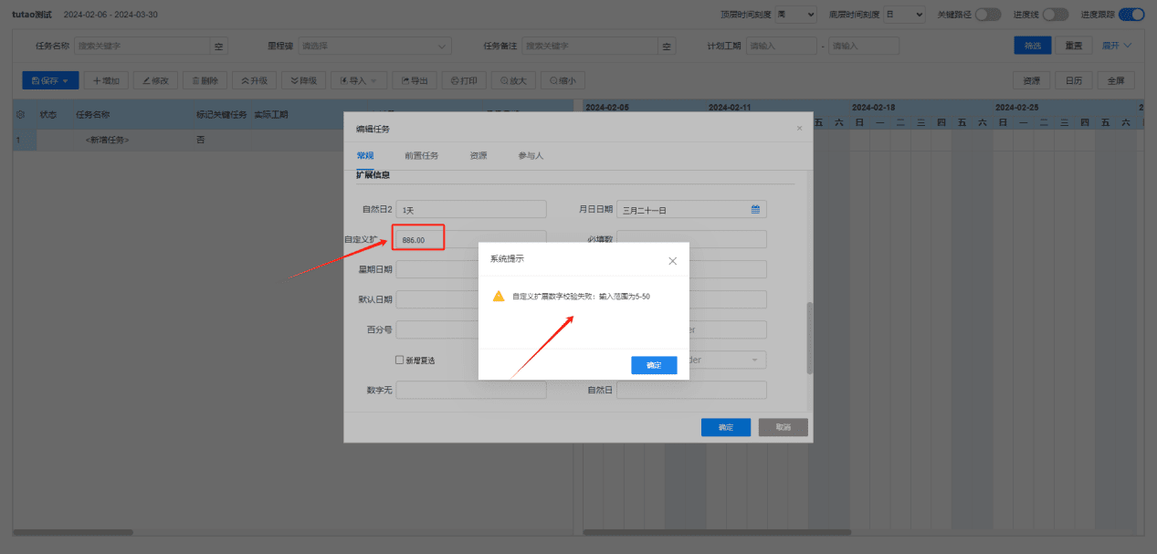This screenshot has height=554, width=1157.
Task: Click the 打印 toolbar button
Action: tap(464, 80)
